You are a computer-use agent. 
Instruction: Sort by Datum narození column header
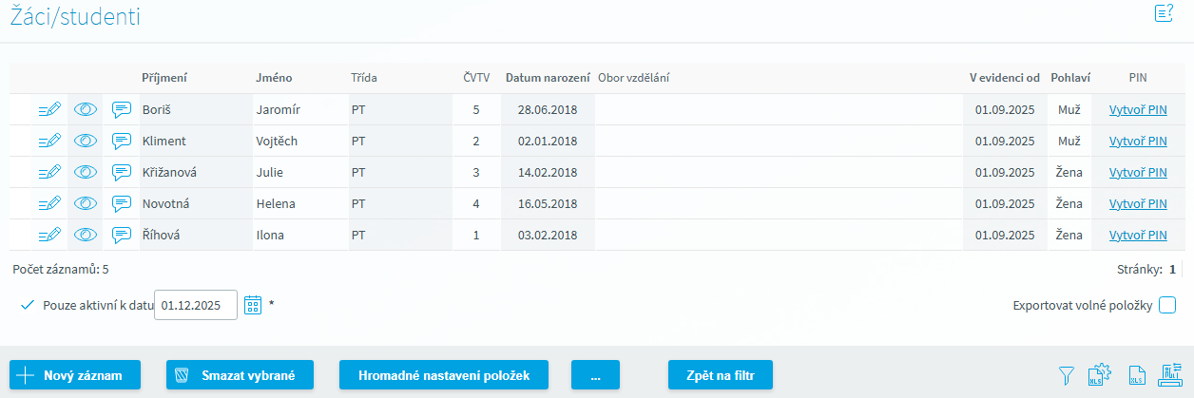pyautogui.click(x=547, y=78)
